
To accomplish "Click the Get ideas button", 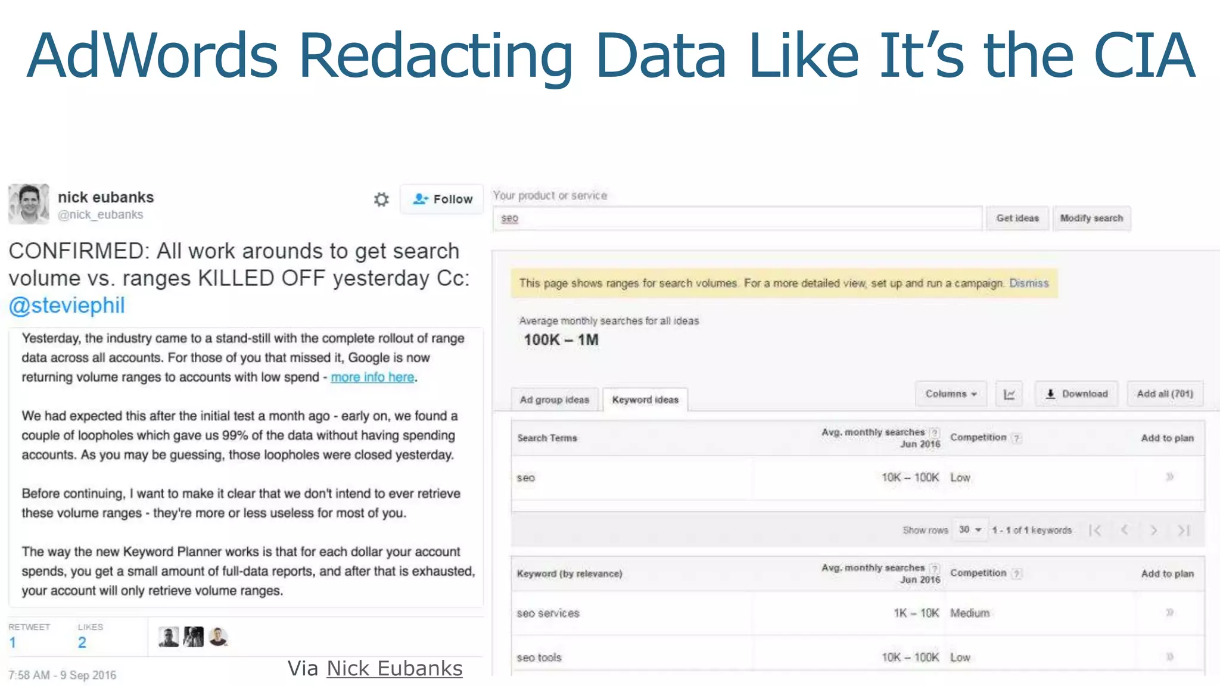I will 1017,219.
